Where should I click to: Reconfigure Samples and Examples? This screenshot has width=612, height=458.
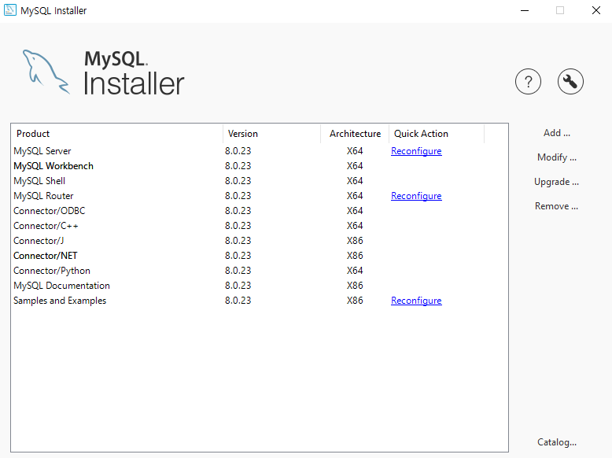coord(416,301)
